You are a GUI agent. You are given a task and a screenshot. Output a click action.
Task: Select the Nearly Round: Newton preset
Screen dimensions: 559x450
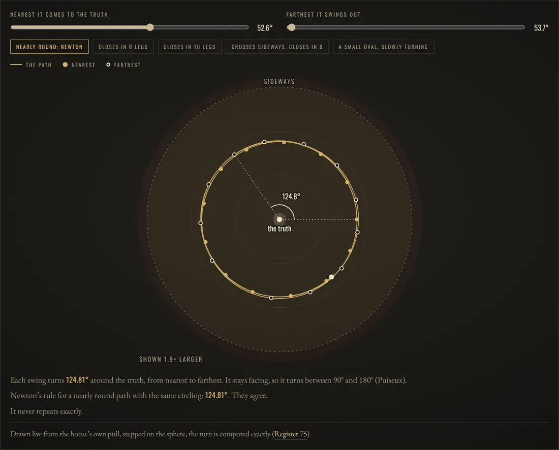tap(49, 47)
